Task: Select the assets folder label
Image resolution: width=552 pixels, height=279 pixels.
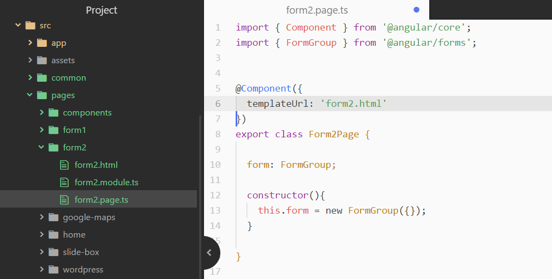Action: pos(63,60)
